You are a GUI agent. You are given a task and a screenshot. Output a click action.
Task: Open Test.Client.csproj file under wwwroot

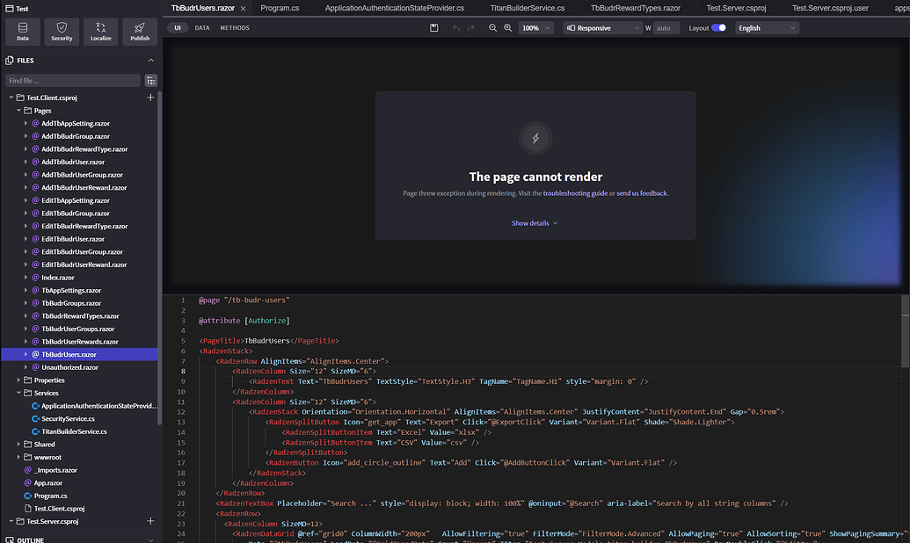click(59, 509)
